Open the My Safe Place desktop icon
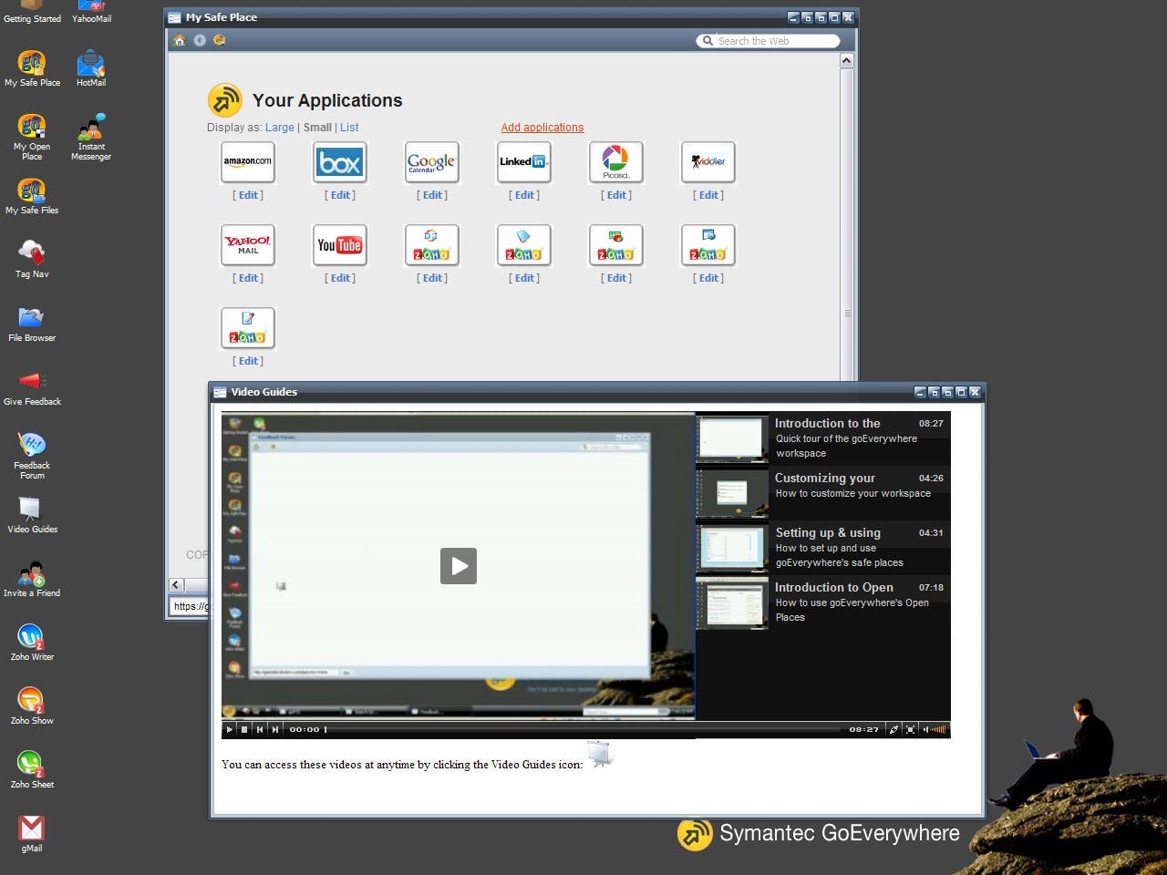 [32, 68]
